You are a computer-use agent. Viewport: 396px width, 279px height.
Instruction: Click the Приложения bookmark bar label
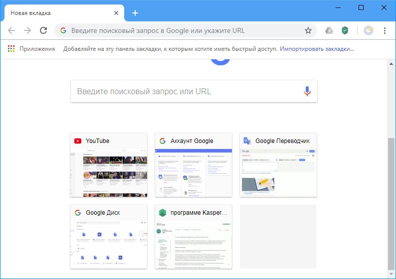click(x=37, y=49)
